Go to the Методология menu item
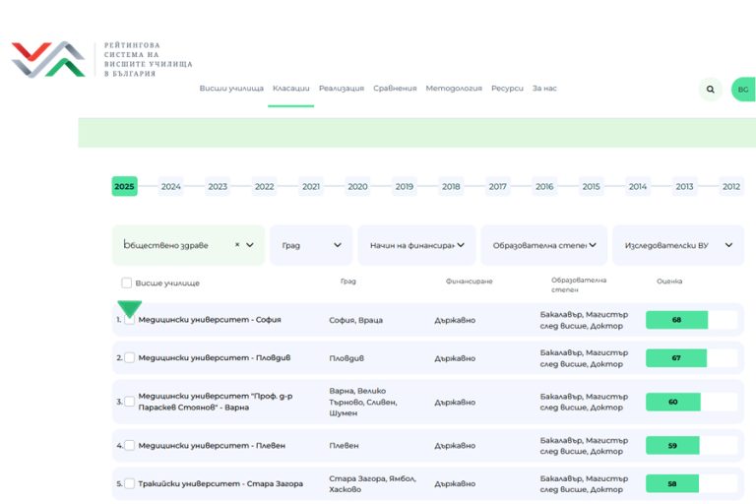 point(454,89)
